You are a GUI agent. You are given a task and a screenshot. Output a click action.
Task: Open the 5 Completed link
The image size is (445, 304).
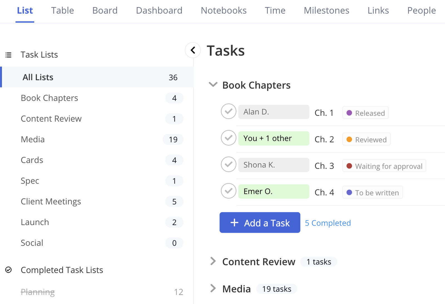click(328, 223)
